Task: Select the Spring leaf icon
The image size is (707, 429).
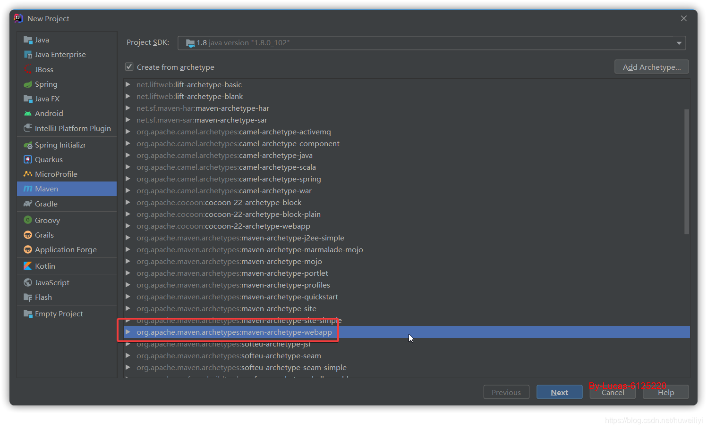Action: tap(28, 84)
